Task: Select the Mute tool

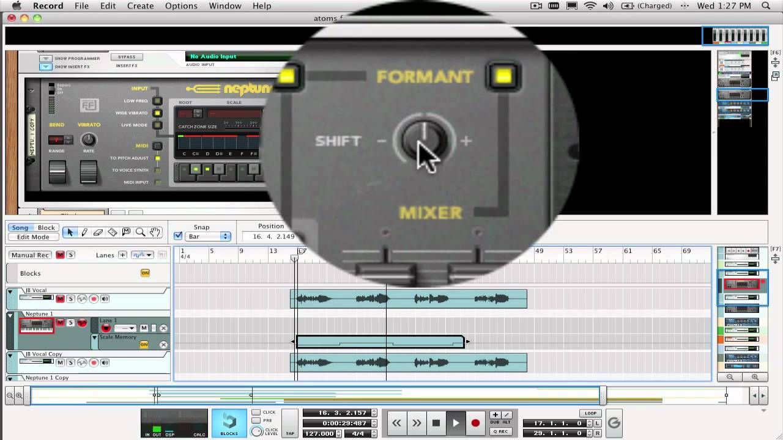Action: tap(127, 232)
